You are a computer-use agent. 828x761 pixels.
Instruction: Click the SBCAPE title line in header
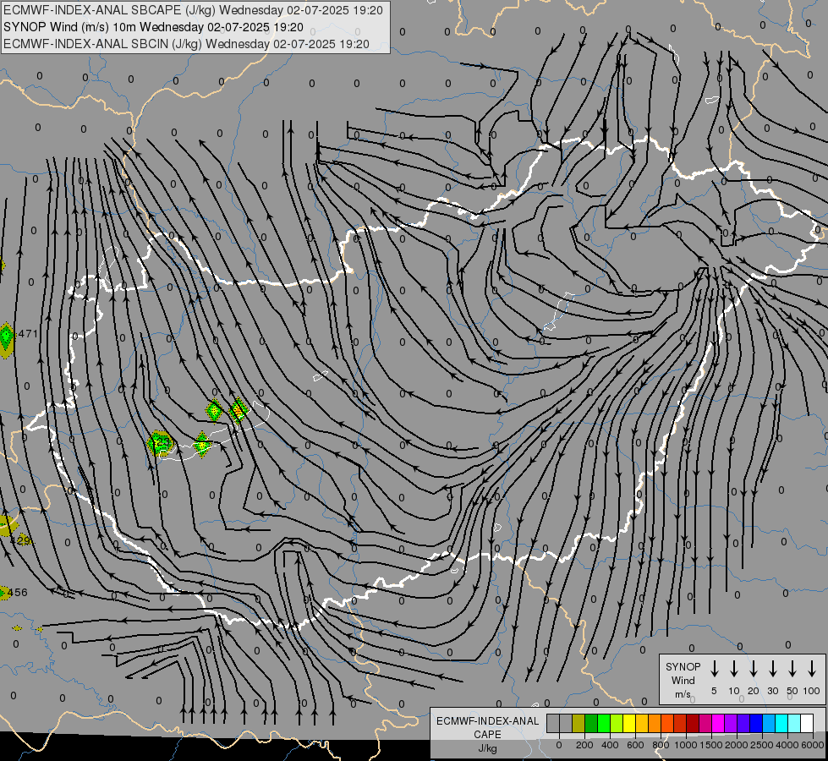(193, 10)
